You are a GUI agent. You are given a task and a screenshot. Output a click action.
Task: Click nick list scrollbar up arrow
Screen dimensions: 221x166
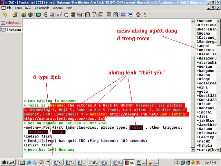218,21
